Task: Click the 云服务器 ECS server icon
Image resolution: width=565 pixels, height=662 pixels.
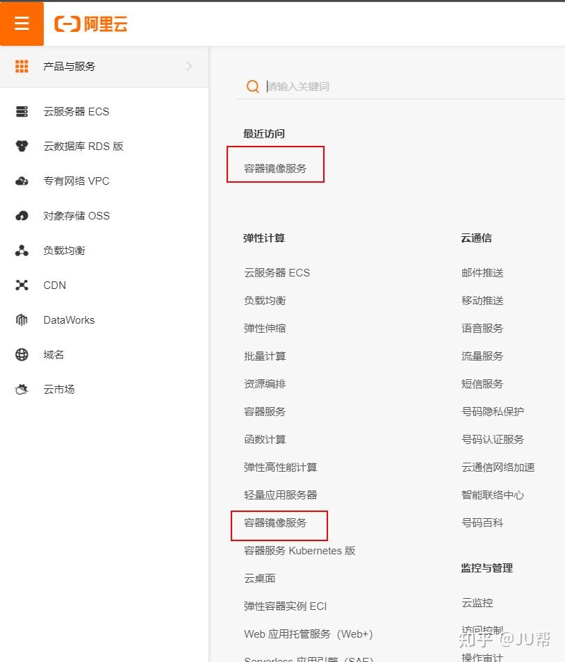Action: pos(22,111)
